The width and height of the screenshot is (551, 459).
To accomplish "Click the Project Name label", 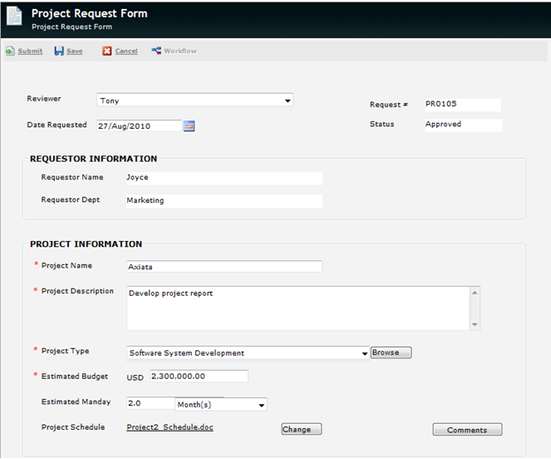I will tap(67, 266).
